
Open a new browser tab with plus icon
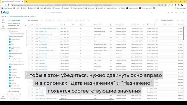pyautogui.click(x=26, y=2)
